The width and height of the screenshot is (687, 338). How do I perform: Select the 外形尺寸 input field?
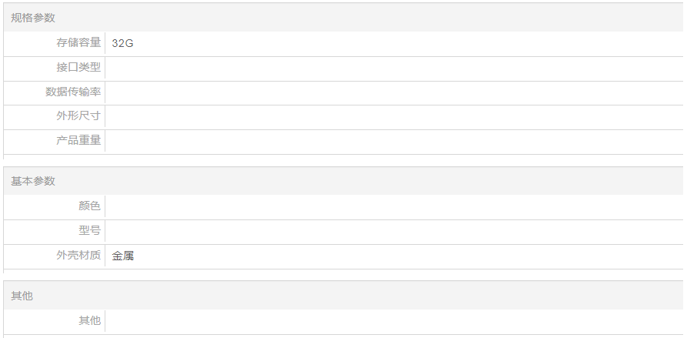392,117
